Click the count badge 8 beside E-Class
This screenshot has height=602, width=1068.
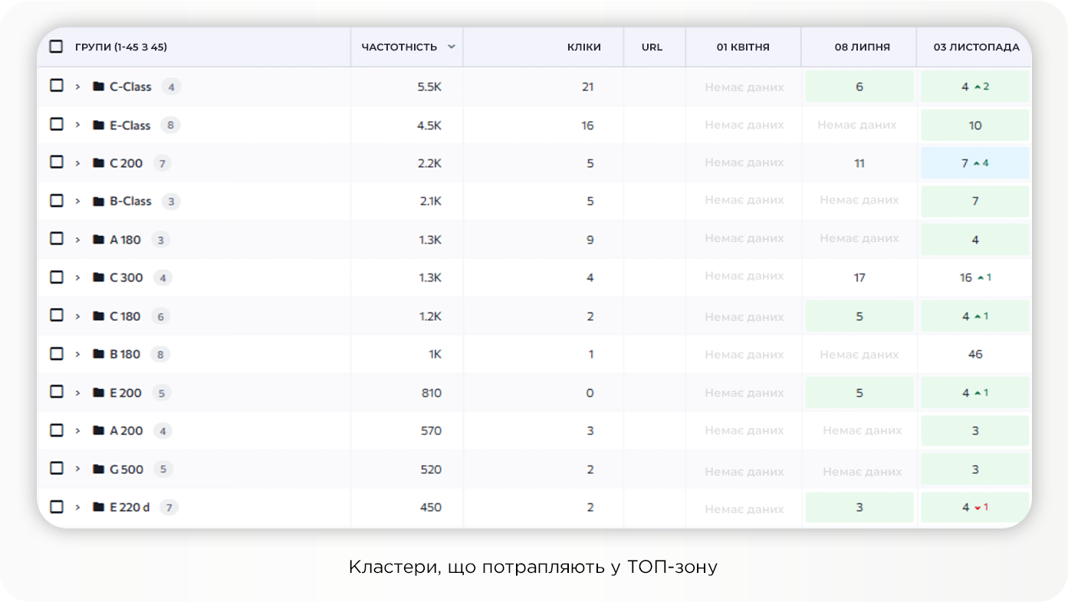pos(170,125)
